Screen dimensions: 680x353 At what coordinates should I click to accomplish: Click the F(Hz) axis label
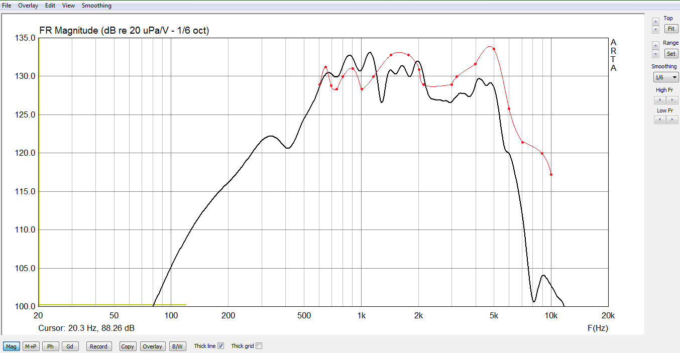click(598, 328)
